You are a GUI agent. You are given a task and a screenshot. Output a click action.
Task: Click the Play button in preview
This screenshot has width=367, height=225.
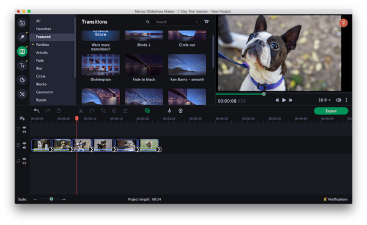pyautogui.click(x=284, y=100)
